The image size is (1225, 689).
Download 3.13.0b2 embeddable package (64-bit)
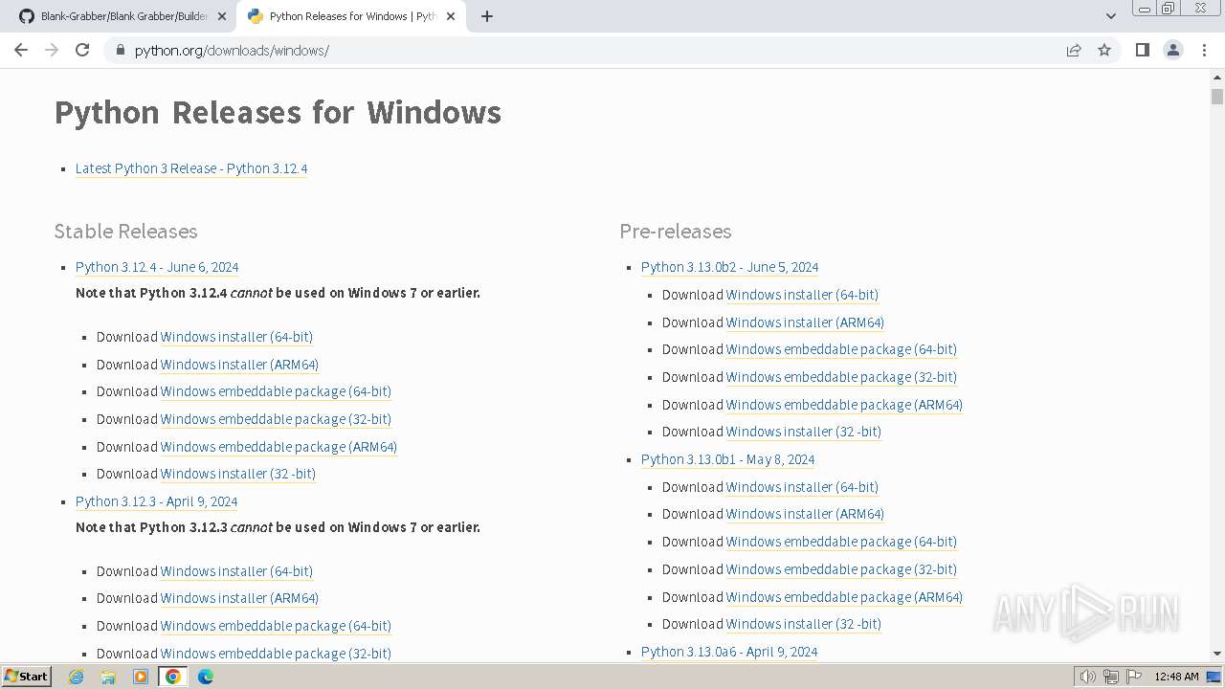click(841, 349)
